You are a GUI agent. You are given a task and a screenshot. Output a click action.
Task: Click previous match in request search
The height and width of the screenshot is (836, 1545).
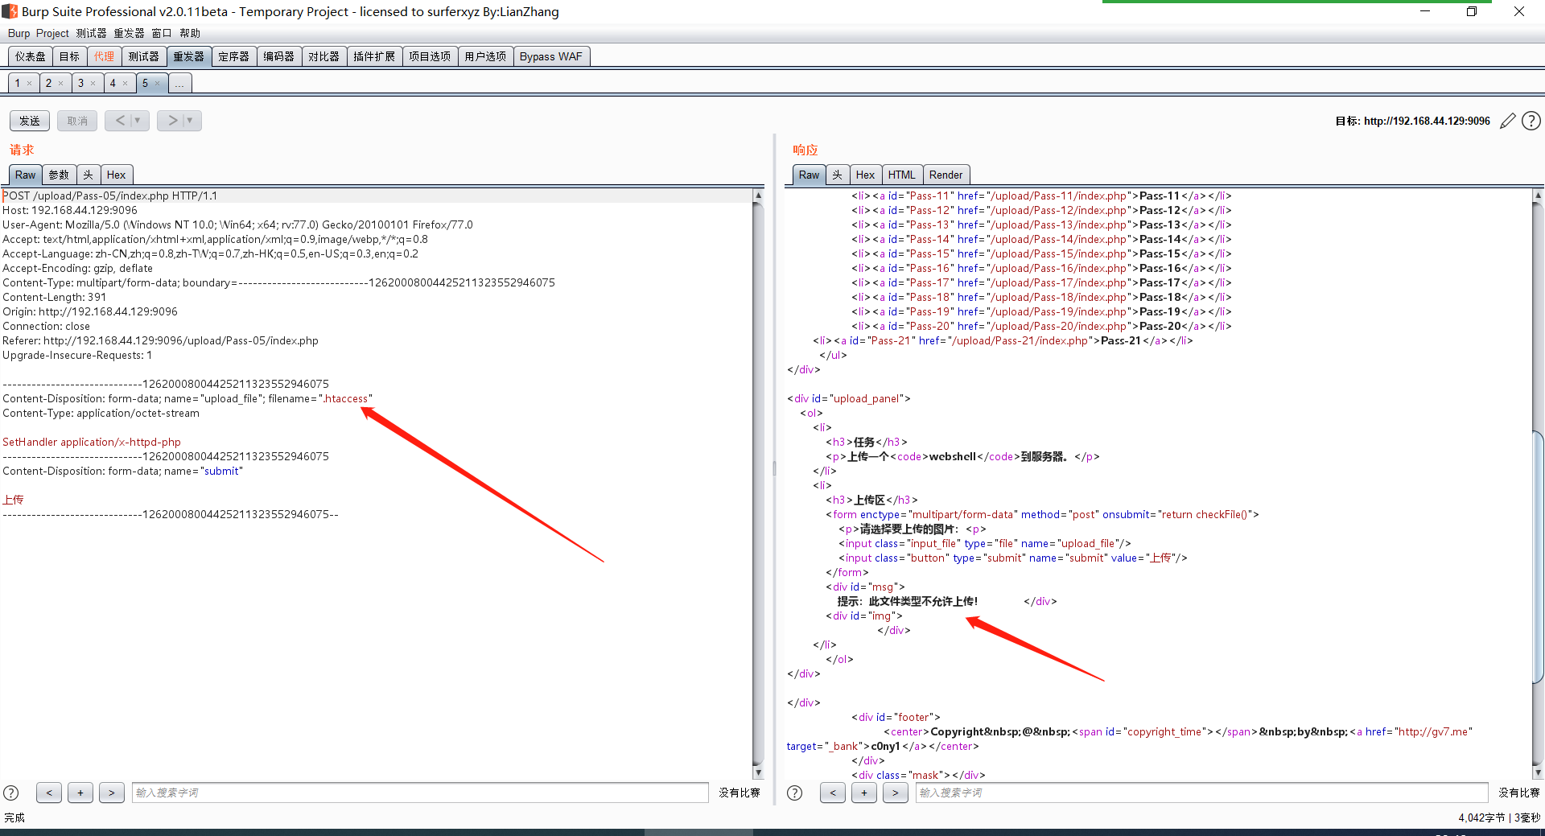49,793
